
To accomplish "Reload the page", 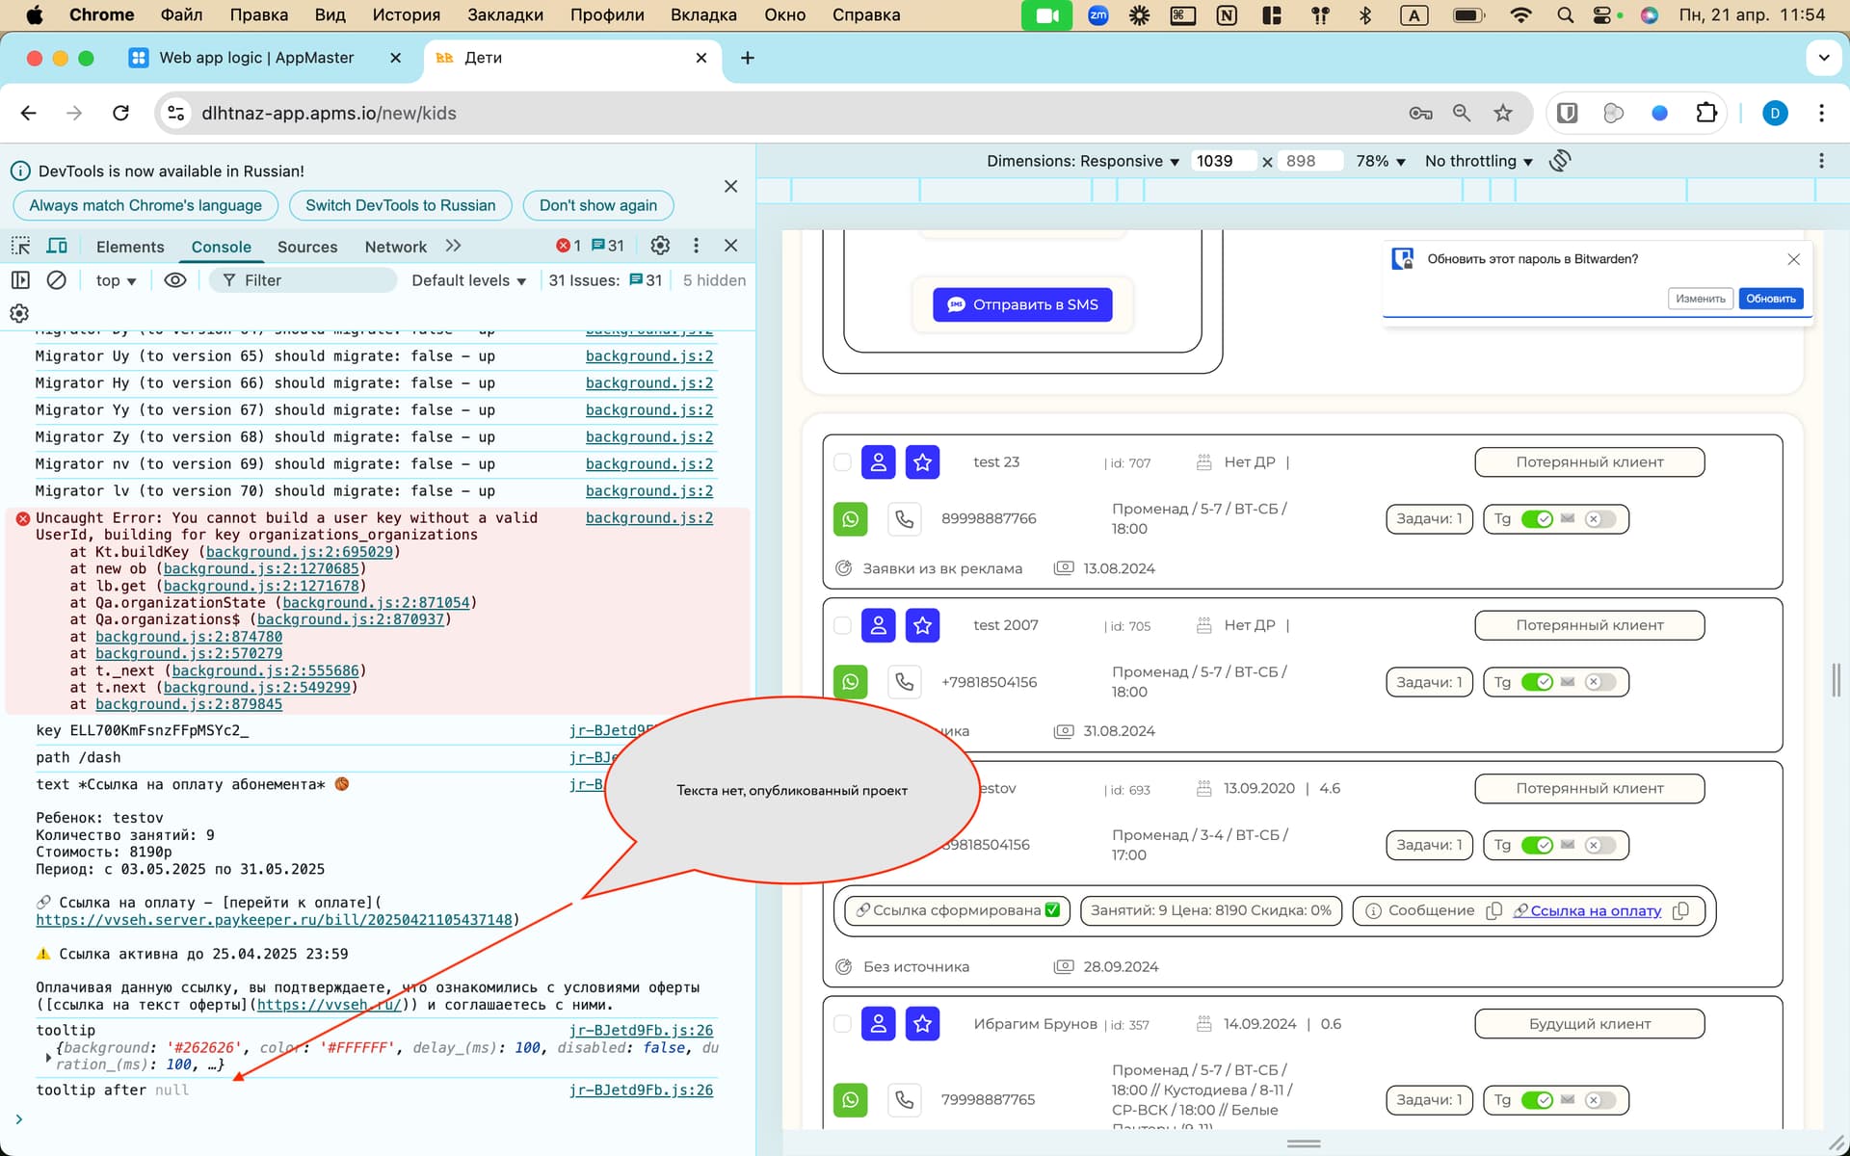I will (120, 113).
